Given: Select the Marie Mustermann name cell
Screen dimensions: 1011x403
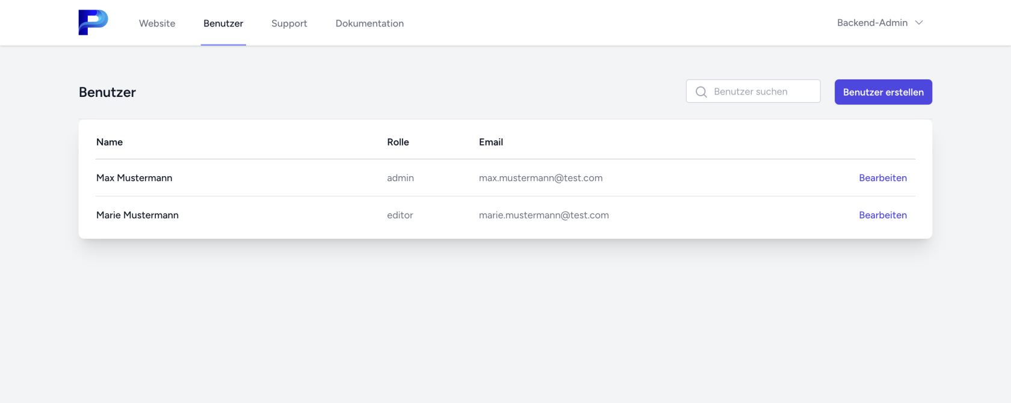Looking at the screenshot, I should pos(137,215).
